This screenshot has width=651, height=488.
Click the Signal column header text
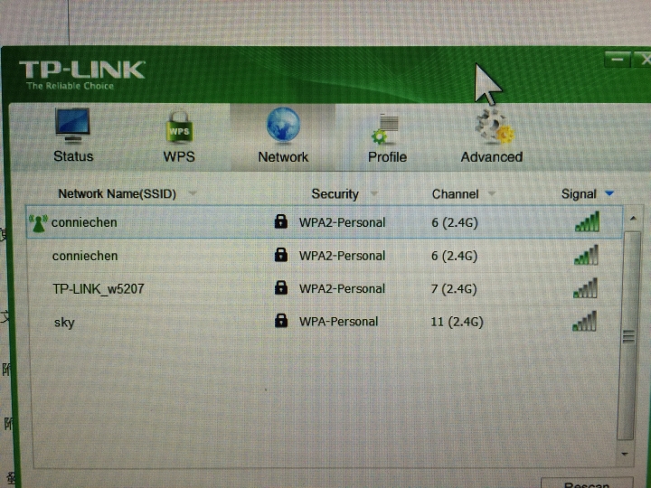[x=579, y=193]
